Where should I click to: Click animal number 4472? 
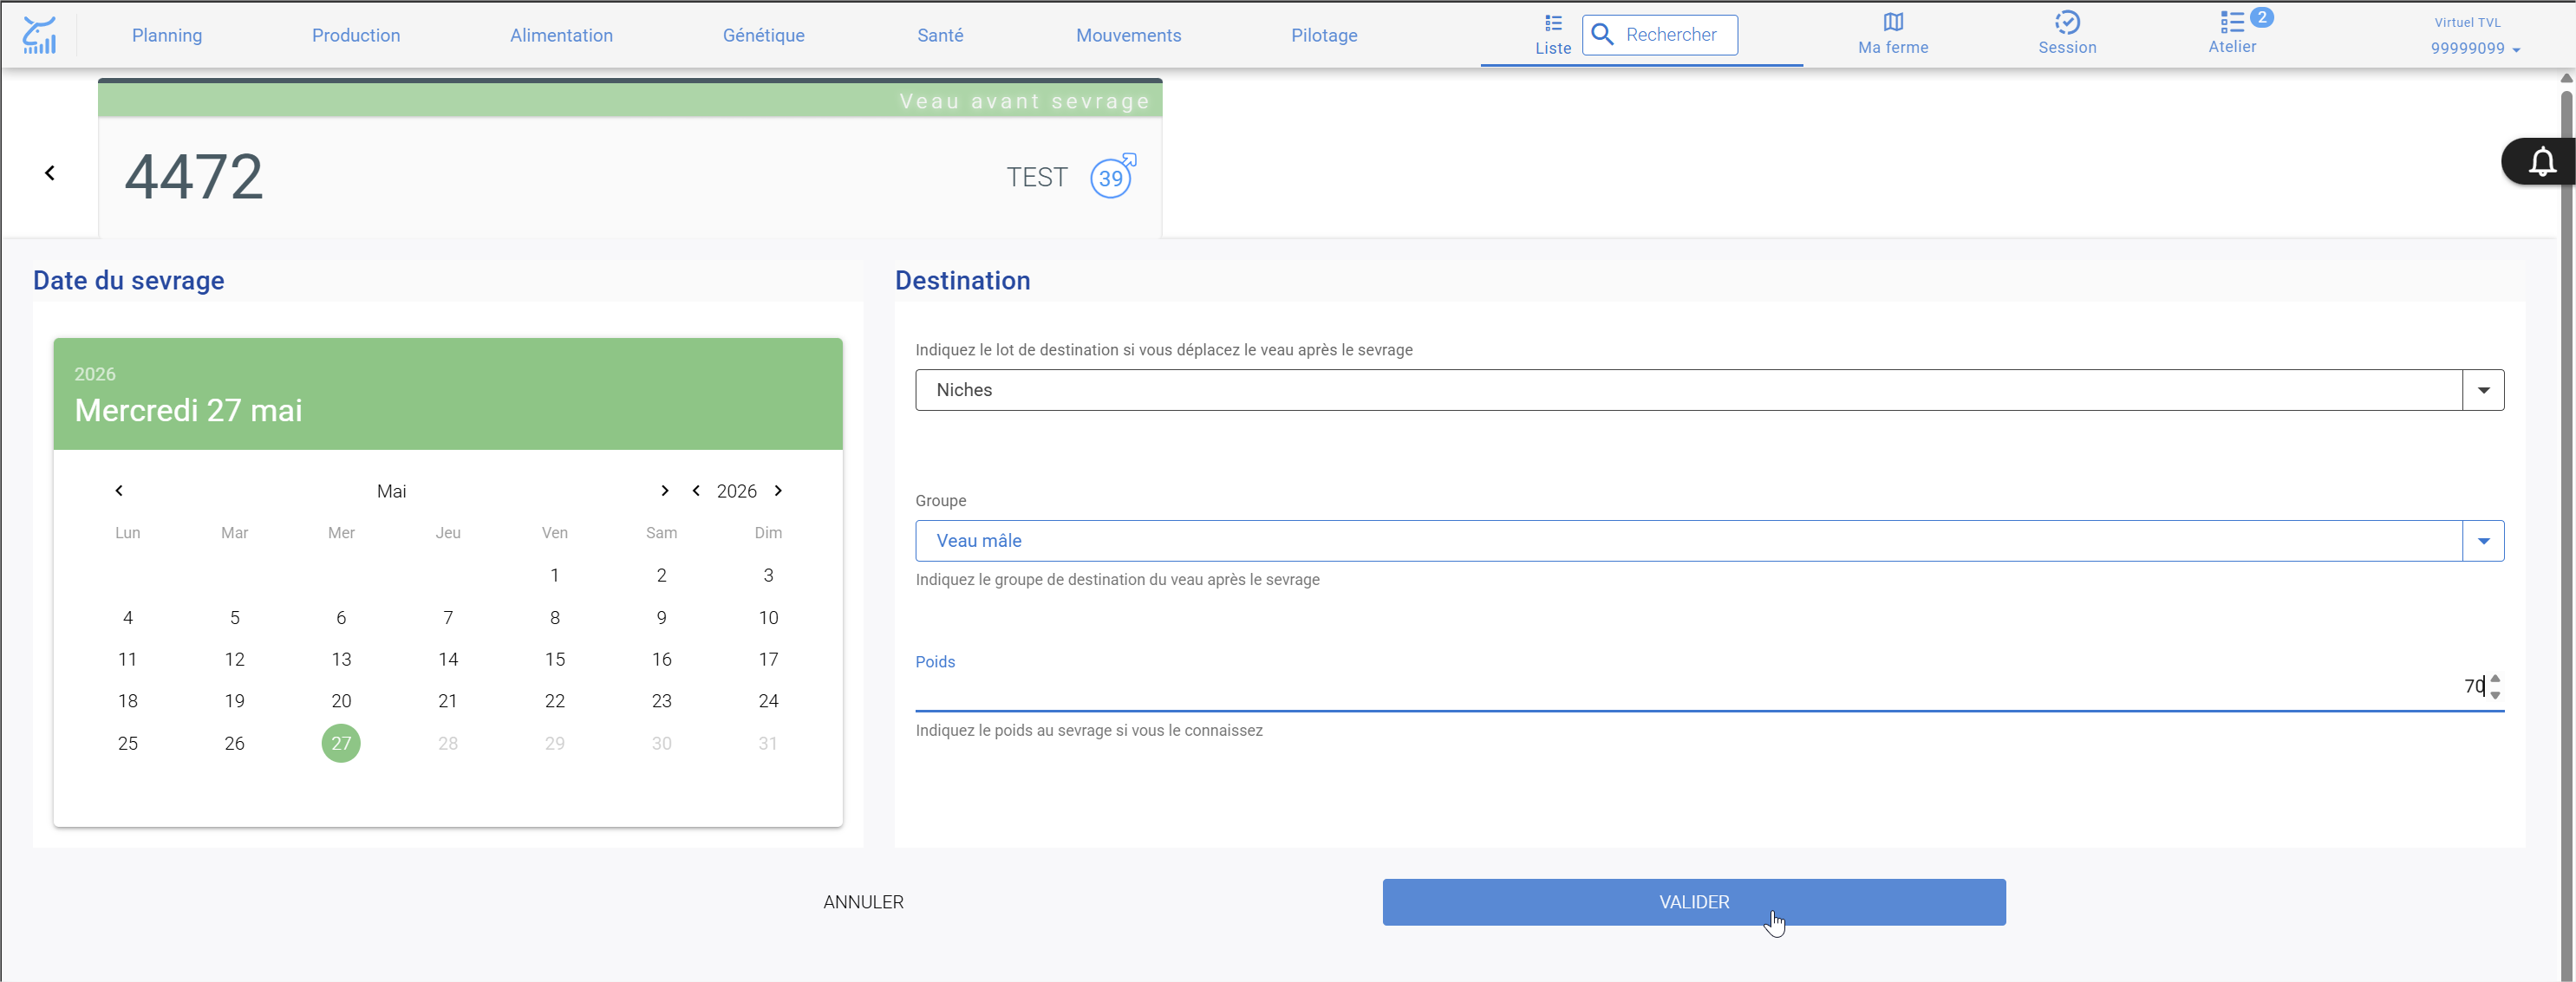tap(194, 177)
